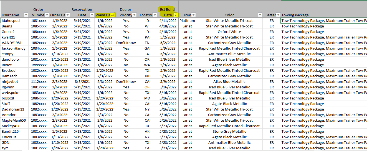Expand the Order Date filter arrow

point(67,15)
